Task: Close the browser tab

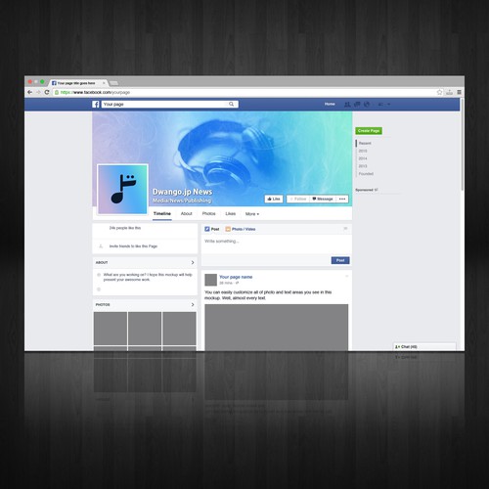Action: [104, 83]
